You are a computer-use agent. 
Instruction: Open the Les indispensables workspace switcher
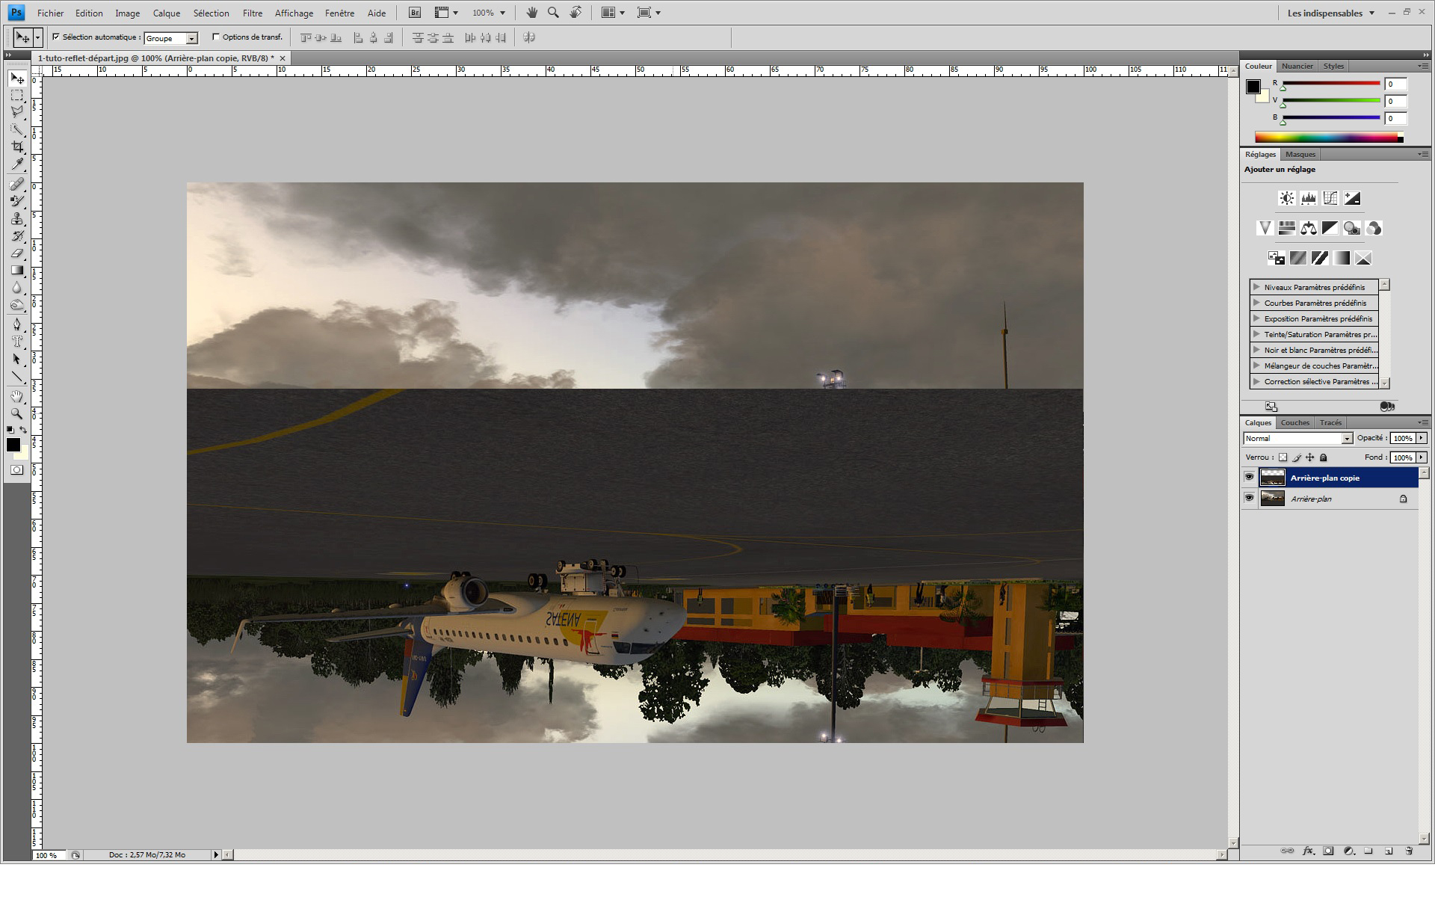[1330, 13]
